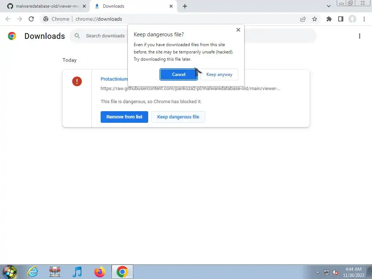Open the music player taskbar icon
This screenshot has height=279, width=372.
[x=77, y=272]
